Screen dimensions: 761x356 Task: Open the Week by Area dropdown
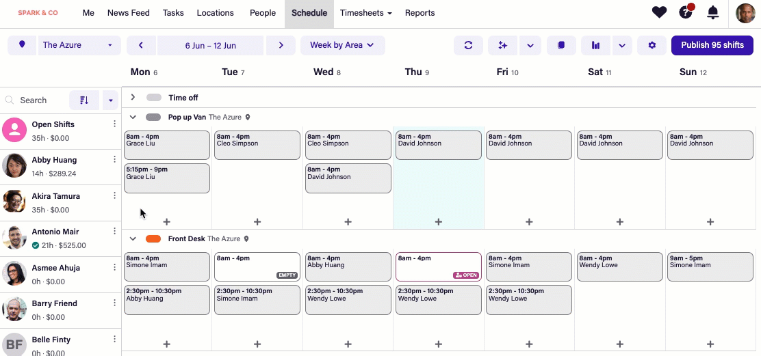point(342,45)
